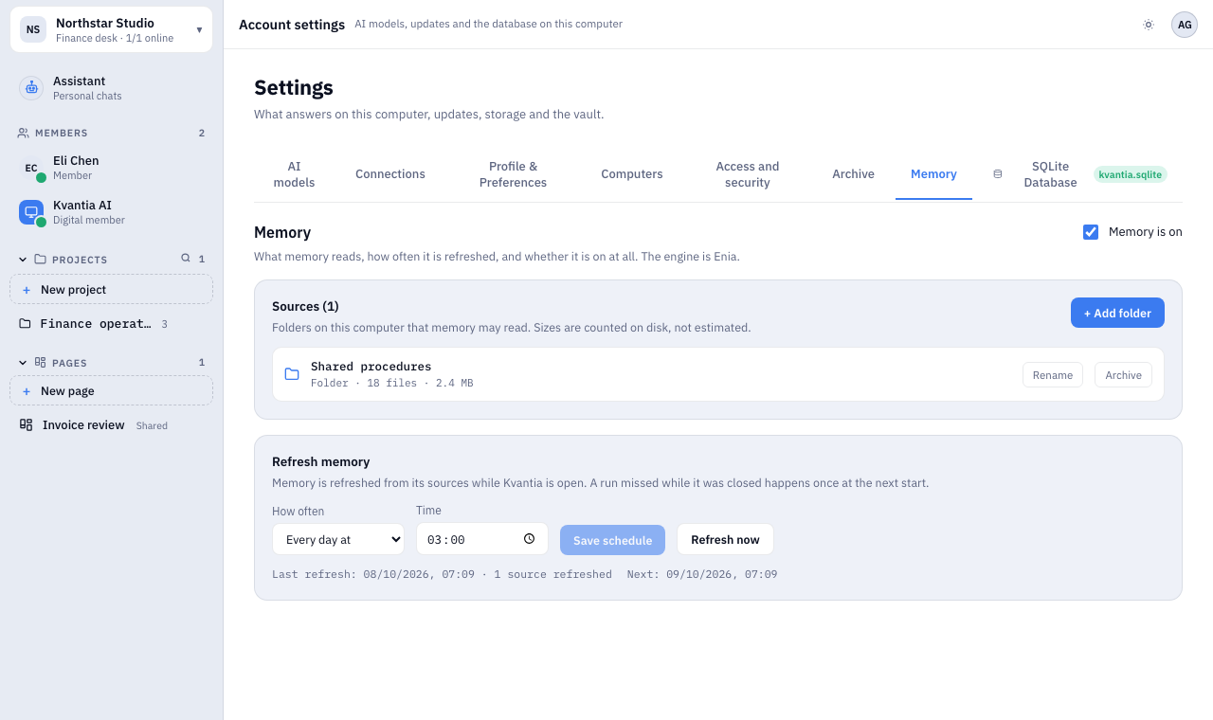Screen dimensions: 1213x720
Task: Click the NS workspace logo
Action: [x=33, y=29]
